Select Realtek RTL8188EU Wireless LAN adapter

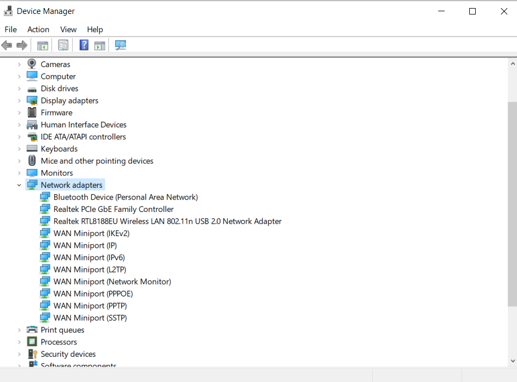point(167,221)
